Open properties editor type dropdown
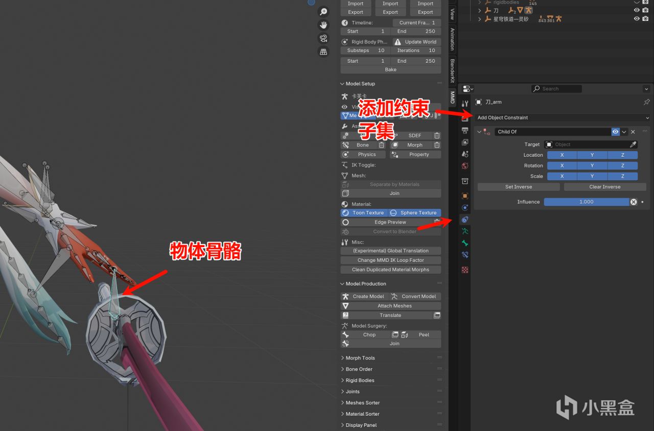The width and height of the screenshot is (654, 431). pos(469,89)
